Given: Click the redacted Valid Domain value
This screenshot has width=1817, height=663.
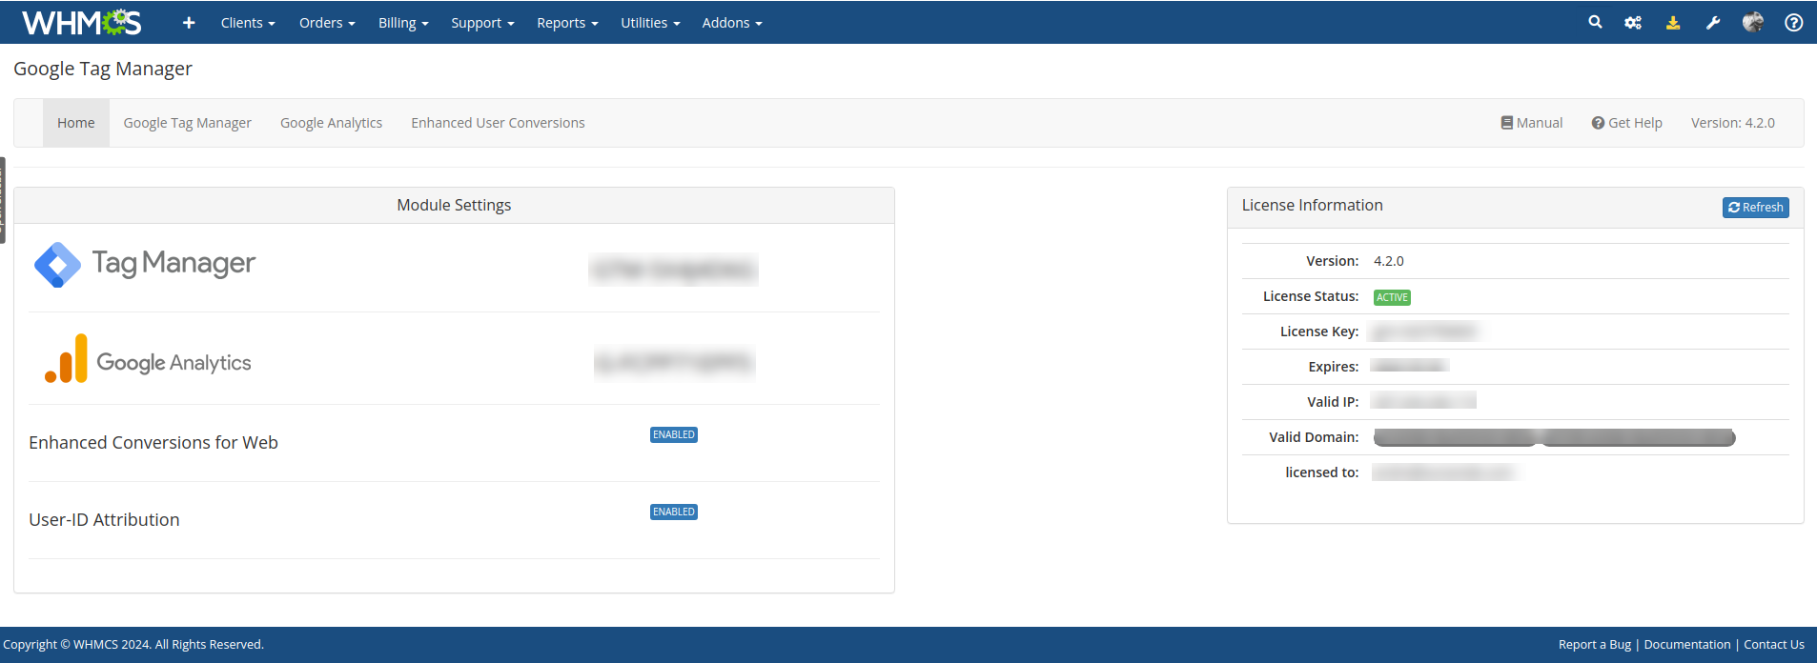Looking at the screenshot, I should (1554, 437).
